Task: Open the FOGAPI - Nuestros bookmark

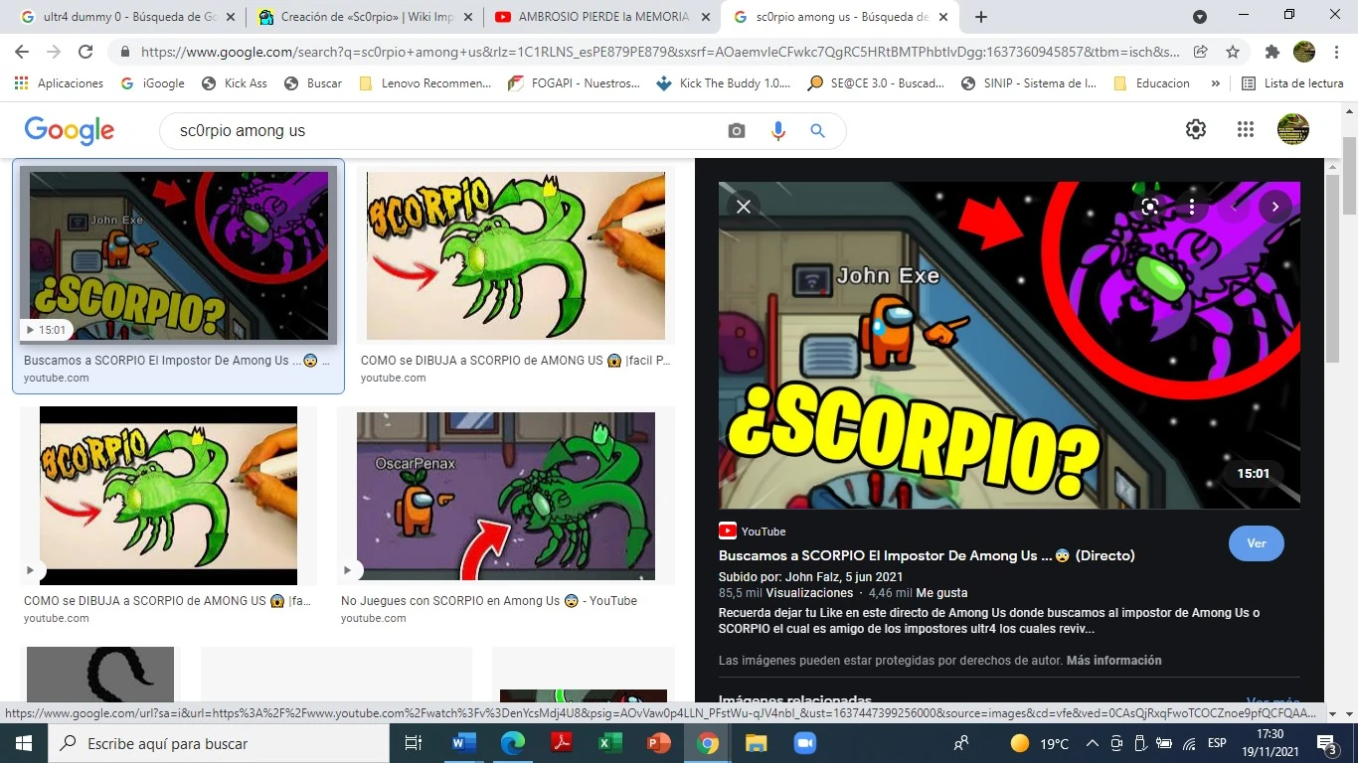Action: [574, 83]
